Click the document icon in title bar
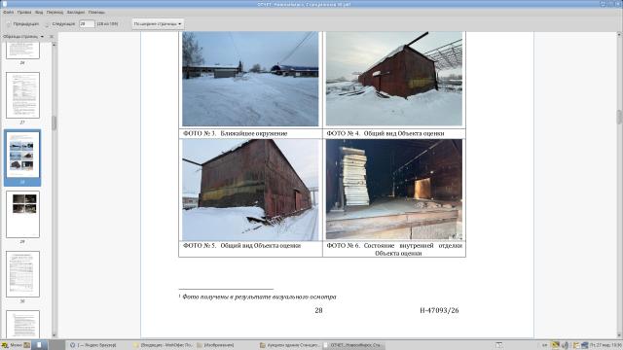This screenshot has width=623, height=350. 4,4
